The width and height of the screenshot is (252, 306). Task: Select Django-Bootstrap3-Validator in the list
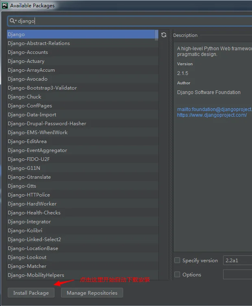(83, 88)
